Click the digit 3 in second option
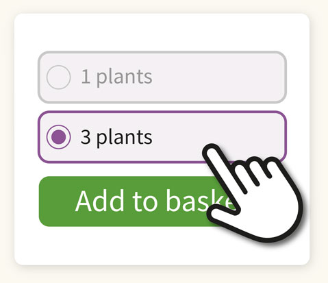Image resolution: width=328 pixels, height=283 pixels. (x=86, y=137)
